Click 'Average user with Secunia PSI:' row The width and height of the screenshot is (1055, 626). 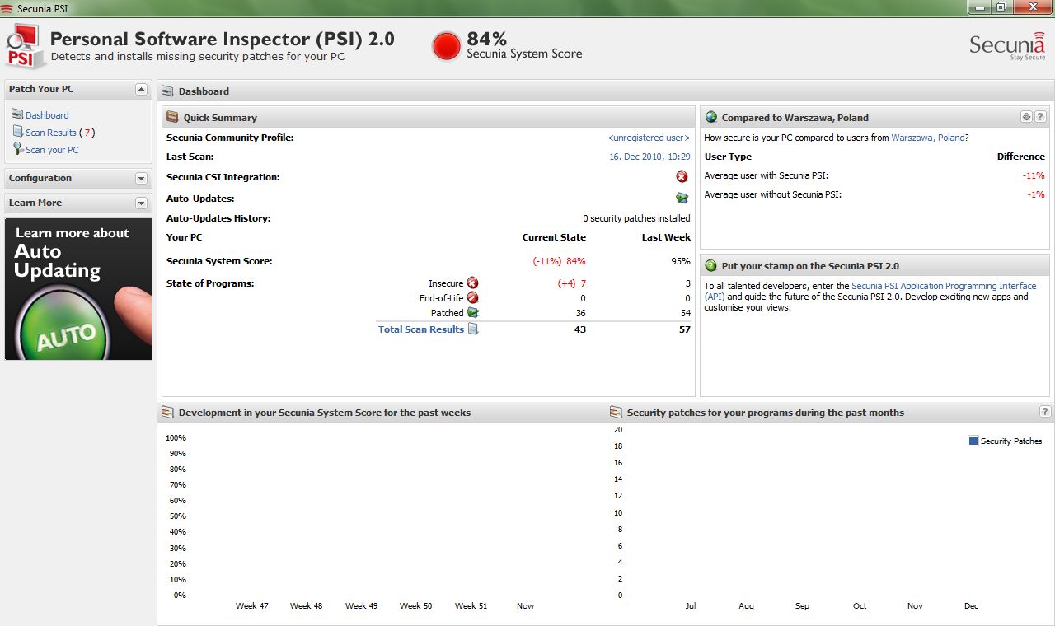tap(874, 175)
